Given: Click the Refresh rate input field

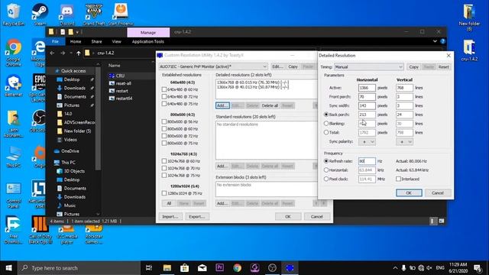Looking at the screenshot, I should (x=367, y=161).
